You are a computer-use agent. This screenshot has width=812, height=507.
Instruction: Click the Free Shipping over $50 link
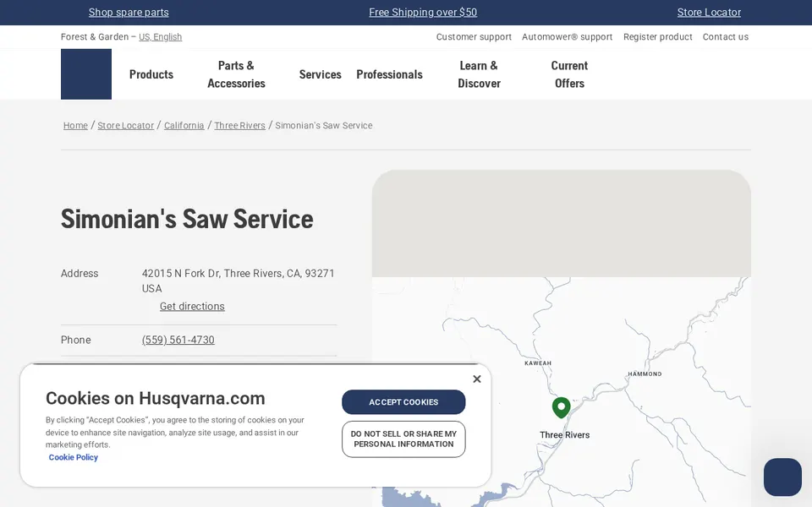click(x=423, y=13)
